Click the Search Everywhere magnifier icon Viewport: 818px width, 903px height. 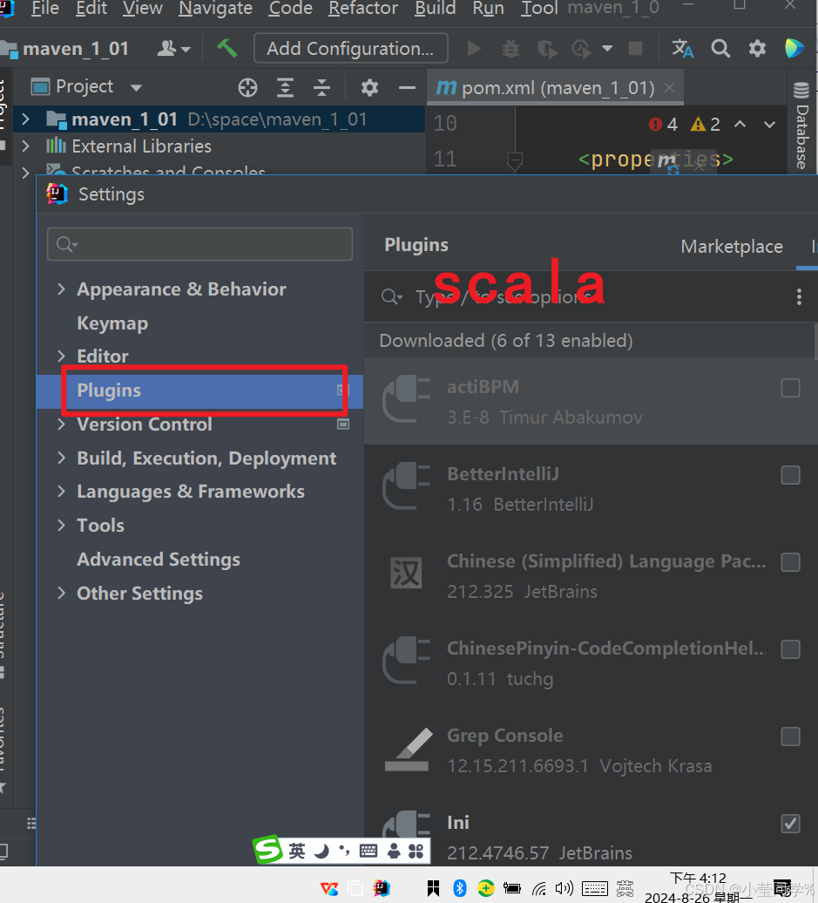point(720,48)
